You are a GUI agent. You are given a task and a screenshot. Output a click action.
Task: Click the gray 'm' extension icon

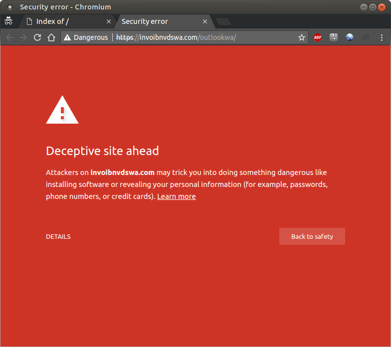[x=365, y=37]
